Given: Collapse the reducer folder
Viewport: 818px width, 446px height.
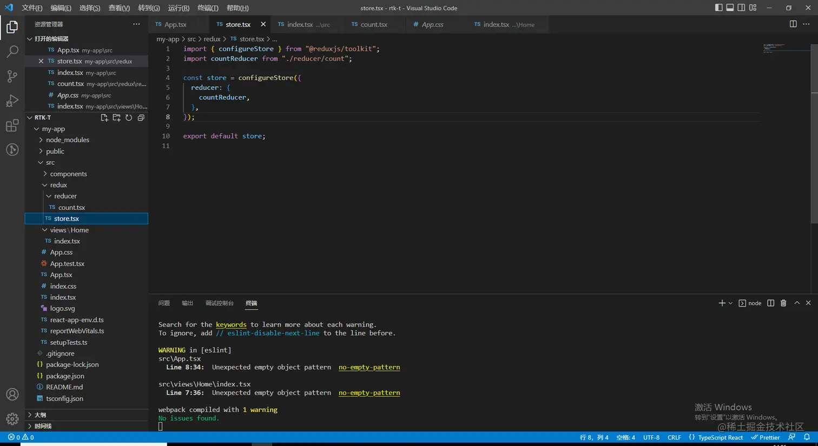Looking at the screenshot, I should [x=49, y=196].
